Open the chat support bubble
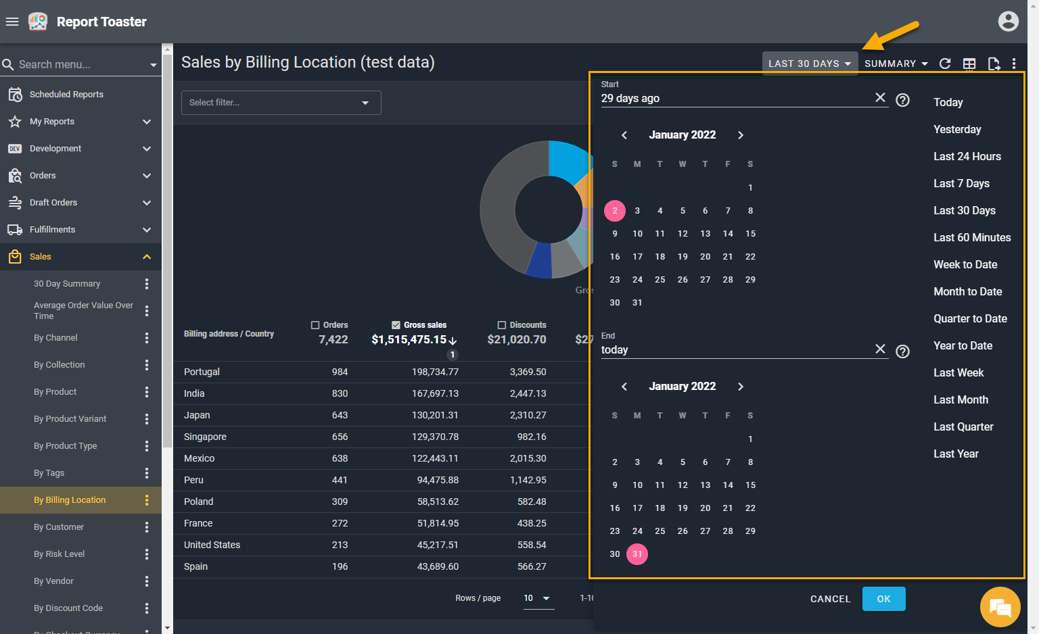The image size is (1039, 634). click(x=1000, y=607)
